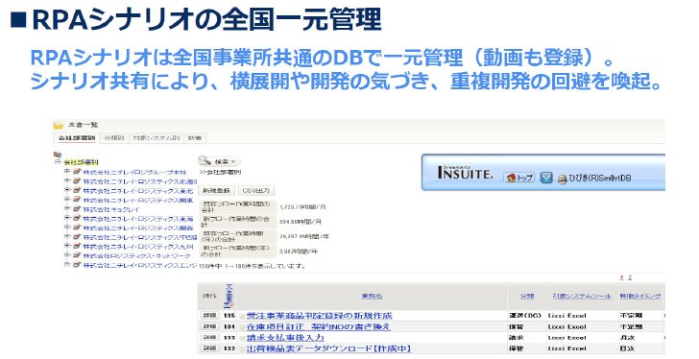Click the icon beside 株式会社キョクレイ

point(76,209)
